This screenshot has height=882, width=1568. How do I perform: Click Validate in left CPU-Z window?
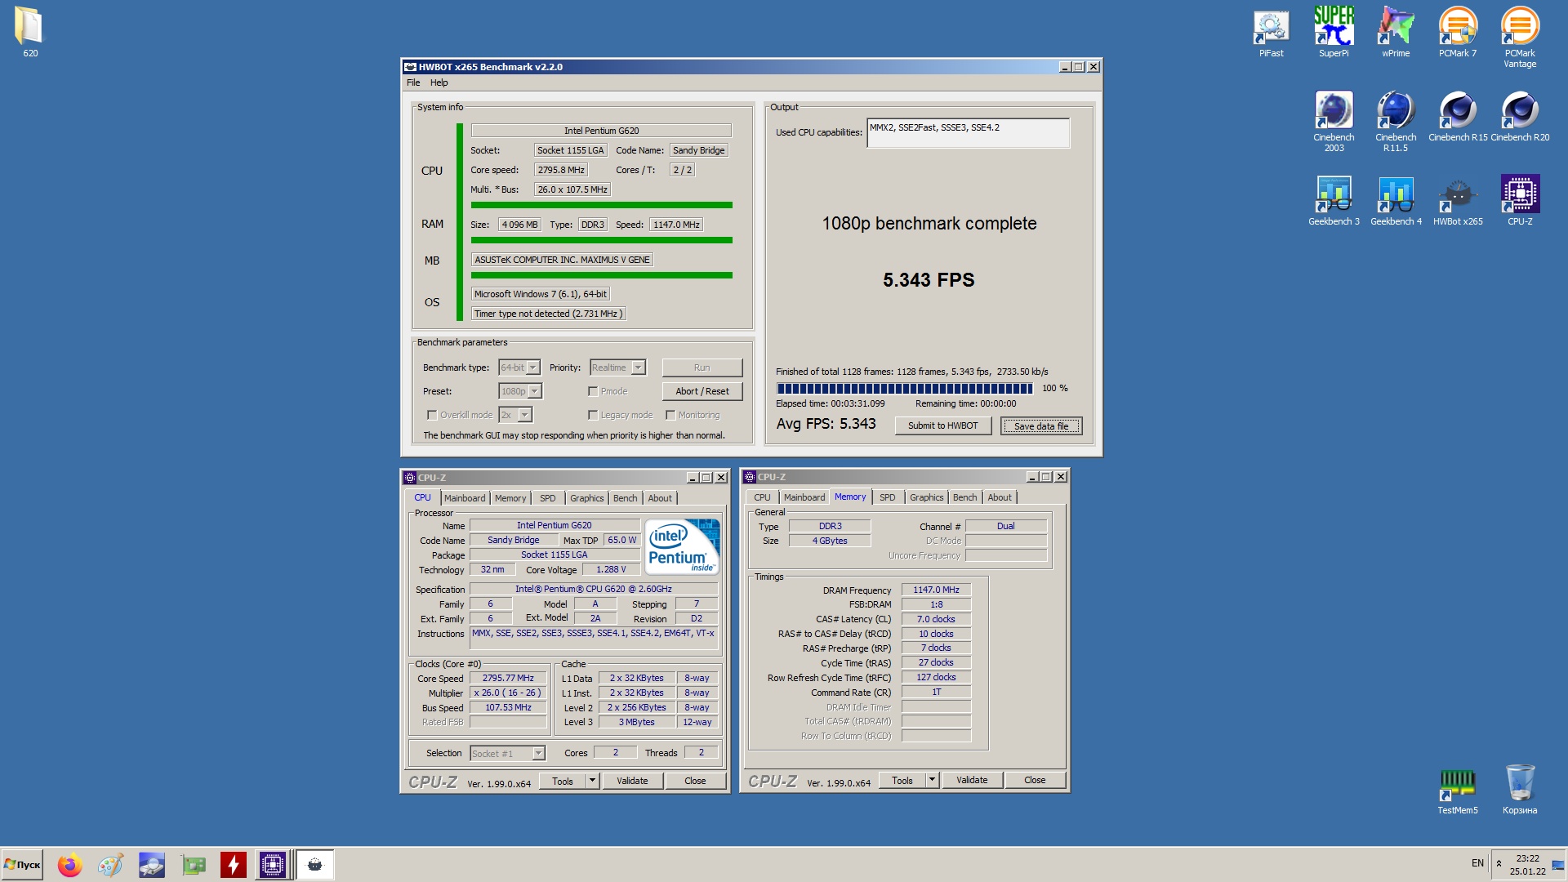coord(632,781)
